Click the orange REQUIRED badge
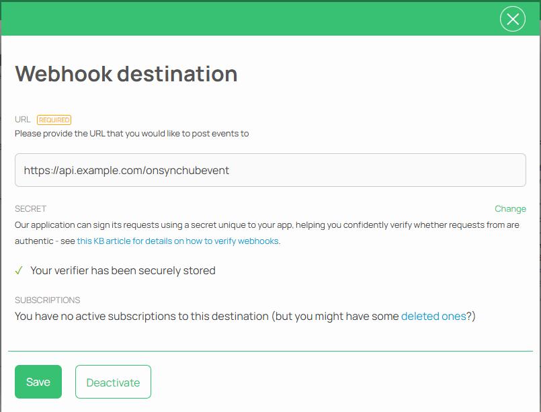The height and width of the screenshot is (412, 541). 54,120
